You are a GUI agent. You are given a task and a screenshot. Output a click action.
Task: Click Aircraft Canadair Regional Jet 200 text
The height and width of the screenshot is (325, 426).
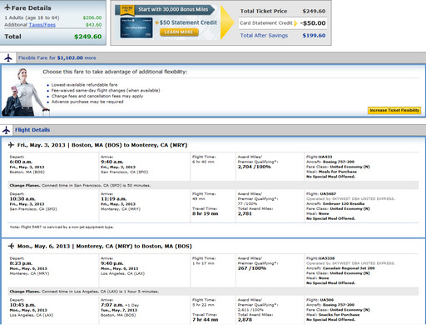(x=340, y=268)
